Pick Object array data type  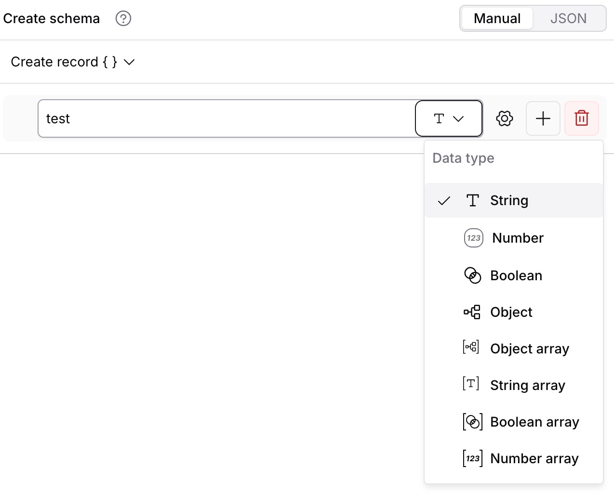pyautogui.click(x=514, y=349)
